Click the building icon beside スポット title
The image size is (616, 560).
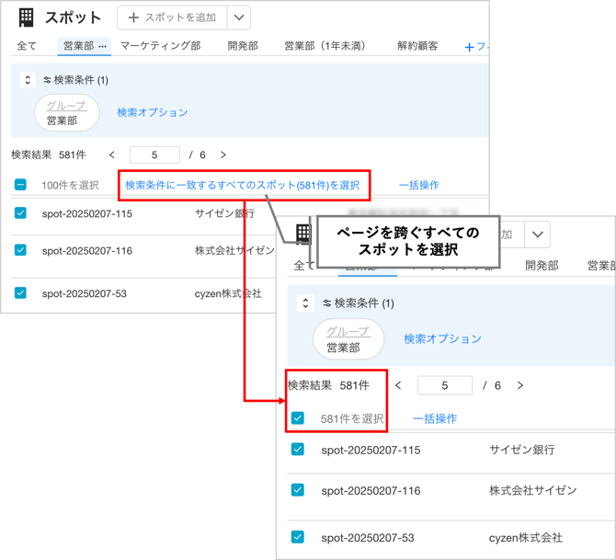[26, 17]
